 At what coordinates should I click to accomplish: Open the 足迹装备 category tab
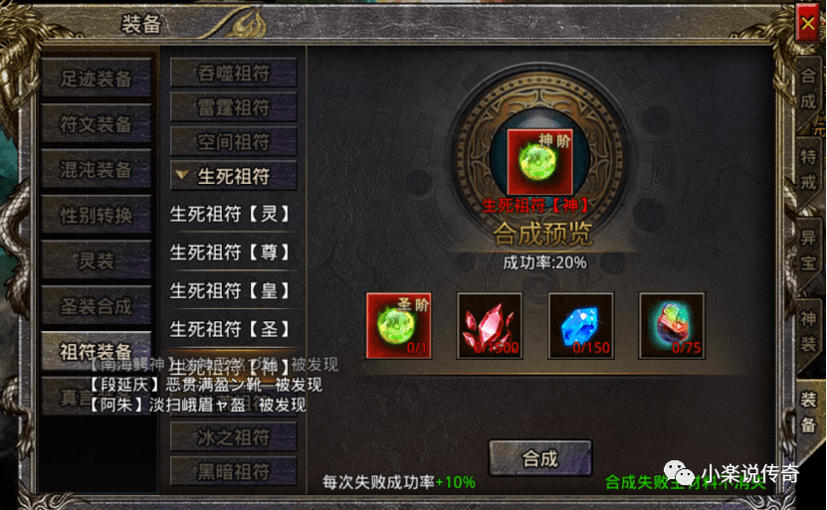pos(96,78)
